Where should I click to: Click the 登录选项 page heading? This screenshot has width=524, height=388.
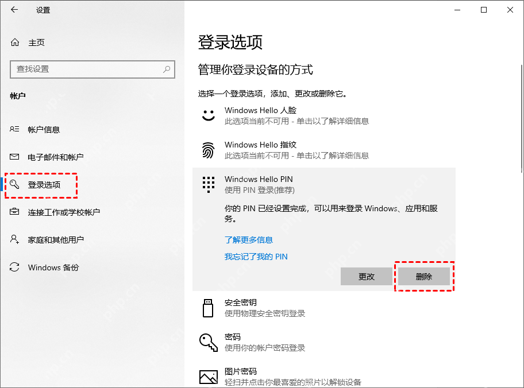[230, 42]
